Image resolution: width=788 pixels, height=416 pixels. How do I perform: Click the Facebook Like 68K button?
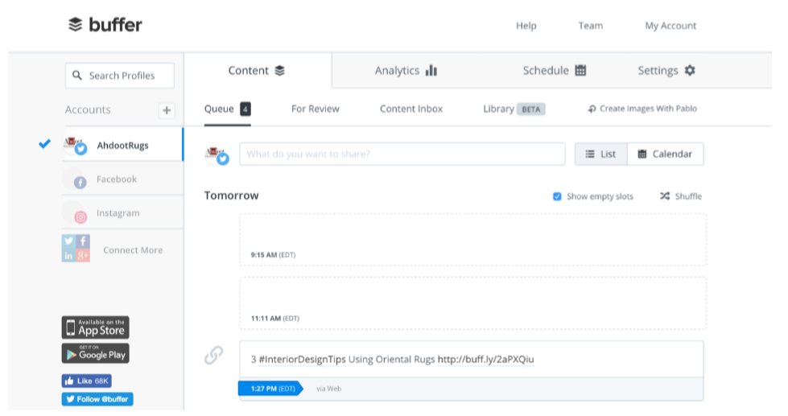click(x=86, y=381)
